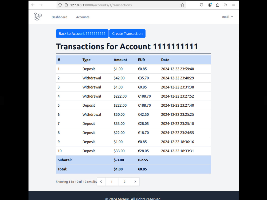Screen dimensions: 267x200
Task: Bookmark this page with the star icon
Action: click(x=182, y=5)
